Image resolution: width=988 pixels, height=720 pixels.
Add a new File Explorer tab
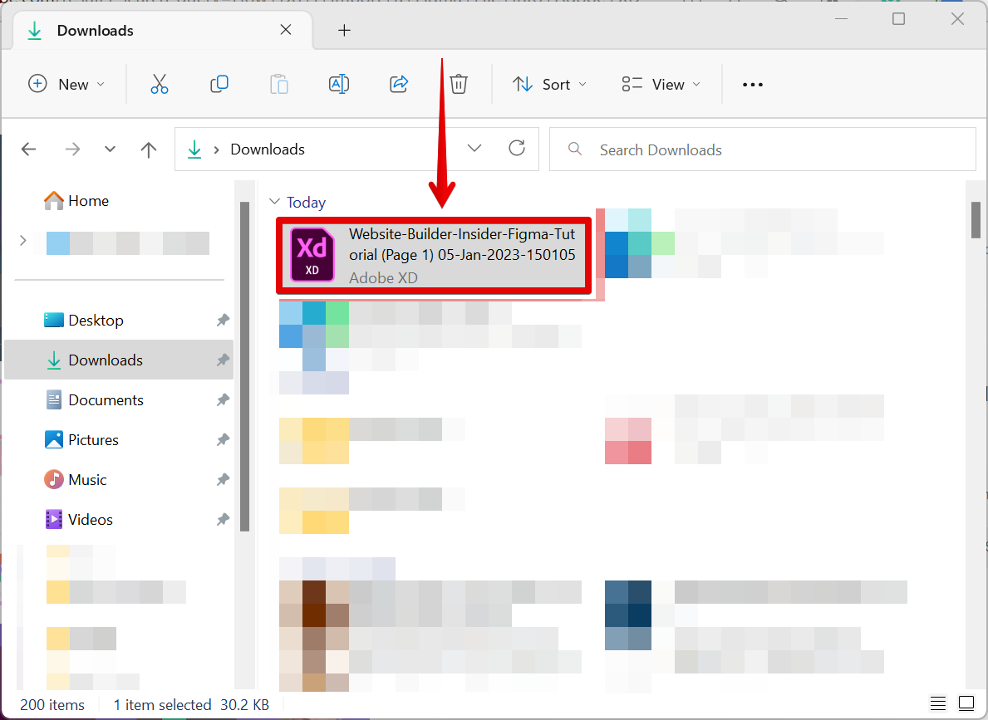point(344,30)
